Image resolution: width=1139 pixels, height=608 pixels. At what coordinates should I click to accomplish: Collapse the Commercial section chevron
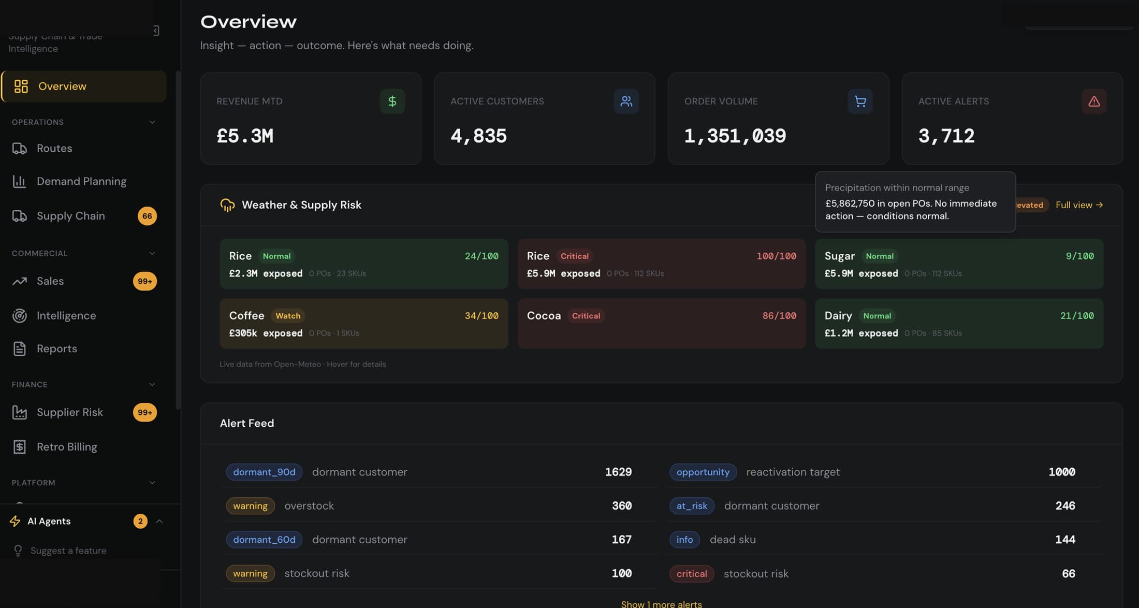pyautogui.click(x=152, y=253)
